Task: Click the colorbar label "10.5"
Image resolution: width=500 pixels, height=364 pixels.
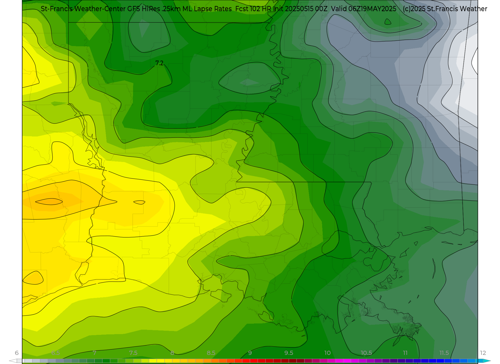Action: 366,353
